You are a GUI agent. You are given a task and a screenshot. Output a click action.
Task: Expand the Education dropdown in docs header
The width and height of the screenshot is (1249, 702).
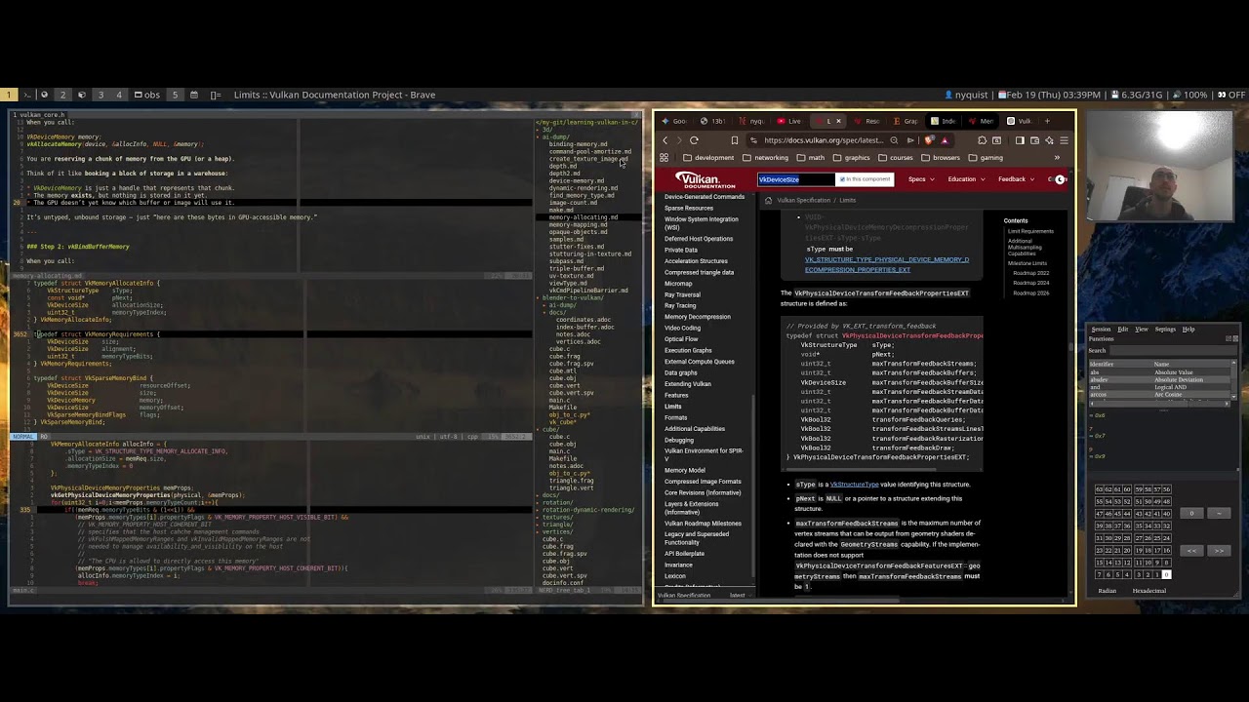(966, 179)
